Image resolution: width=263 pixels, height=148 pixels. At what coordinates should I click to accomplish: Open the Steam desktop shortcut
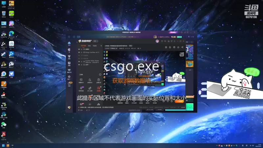tap(4, 54)
